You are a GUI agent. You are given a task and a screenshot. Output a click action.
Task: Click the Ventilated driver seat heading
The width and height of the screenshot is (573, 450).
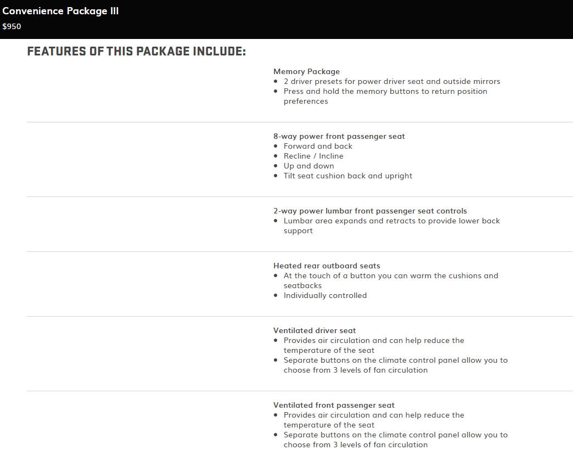click(314, 330)
